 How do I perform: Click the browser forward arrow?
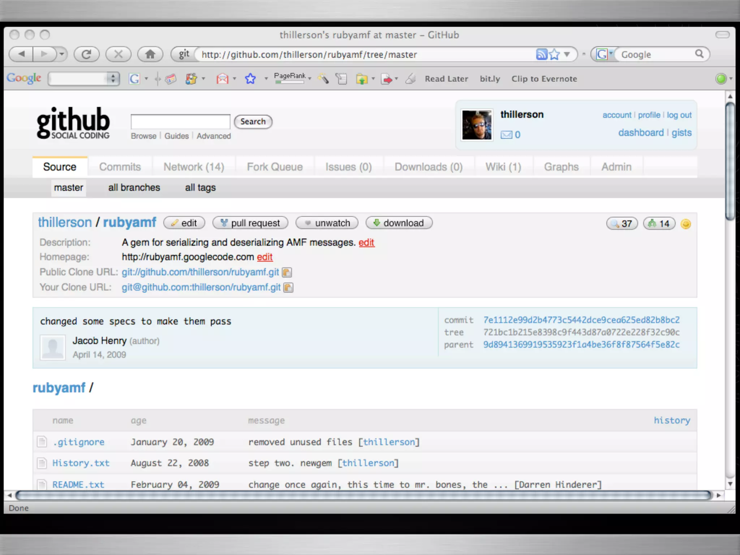[44, 54]
